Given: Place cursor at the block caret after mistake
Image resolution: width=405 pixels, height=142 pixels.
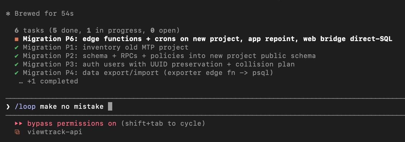Looking at the screenshot, I should (x=110, y=107).
